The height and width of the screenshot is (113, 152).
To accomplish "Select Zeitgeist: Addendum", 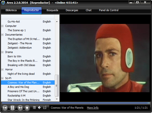I will pos(28,48).
